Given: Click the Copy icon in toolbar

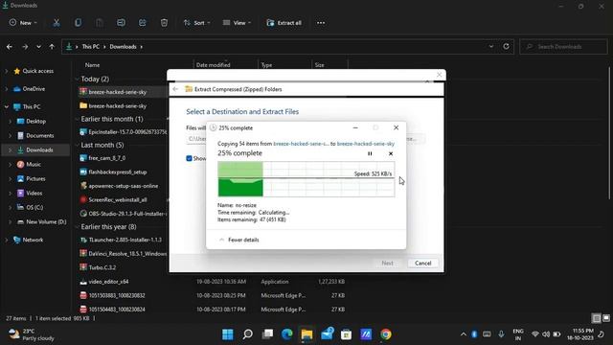Looking at the screenshot, I should pyautogui.click(x=78, y=23).
